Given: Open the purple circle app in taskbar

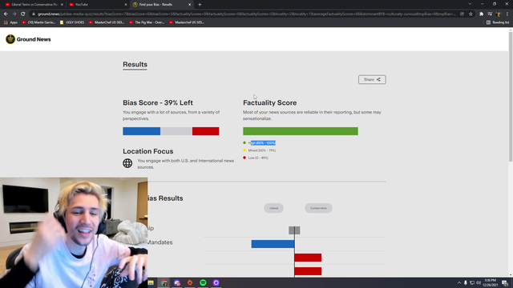Looking at the screenshot, I should [216, 282].
